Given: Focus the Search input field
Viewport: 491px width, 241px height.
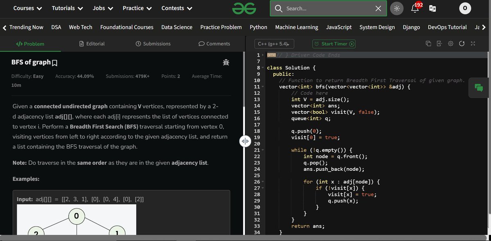Looking at the screenshot, I should [328, 9].
